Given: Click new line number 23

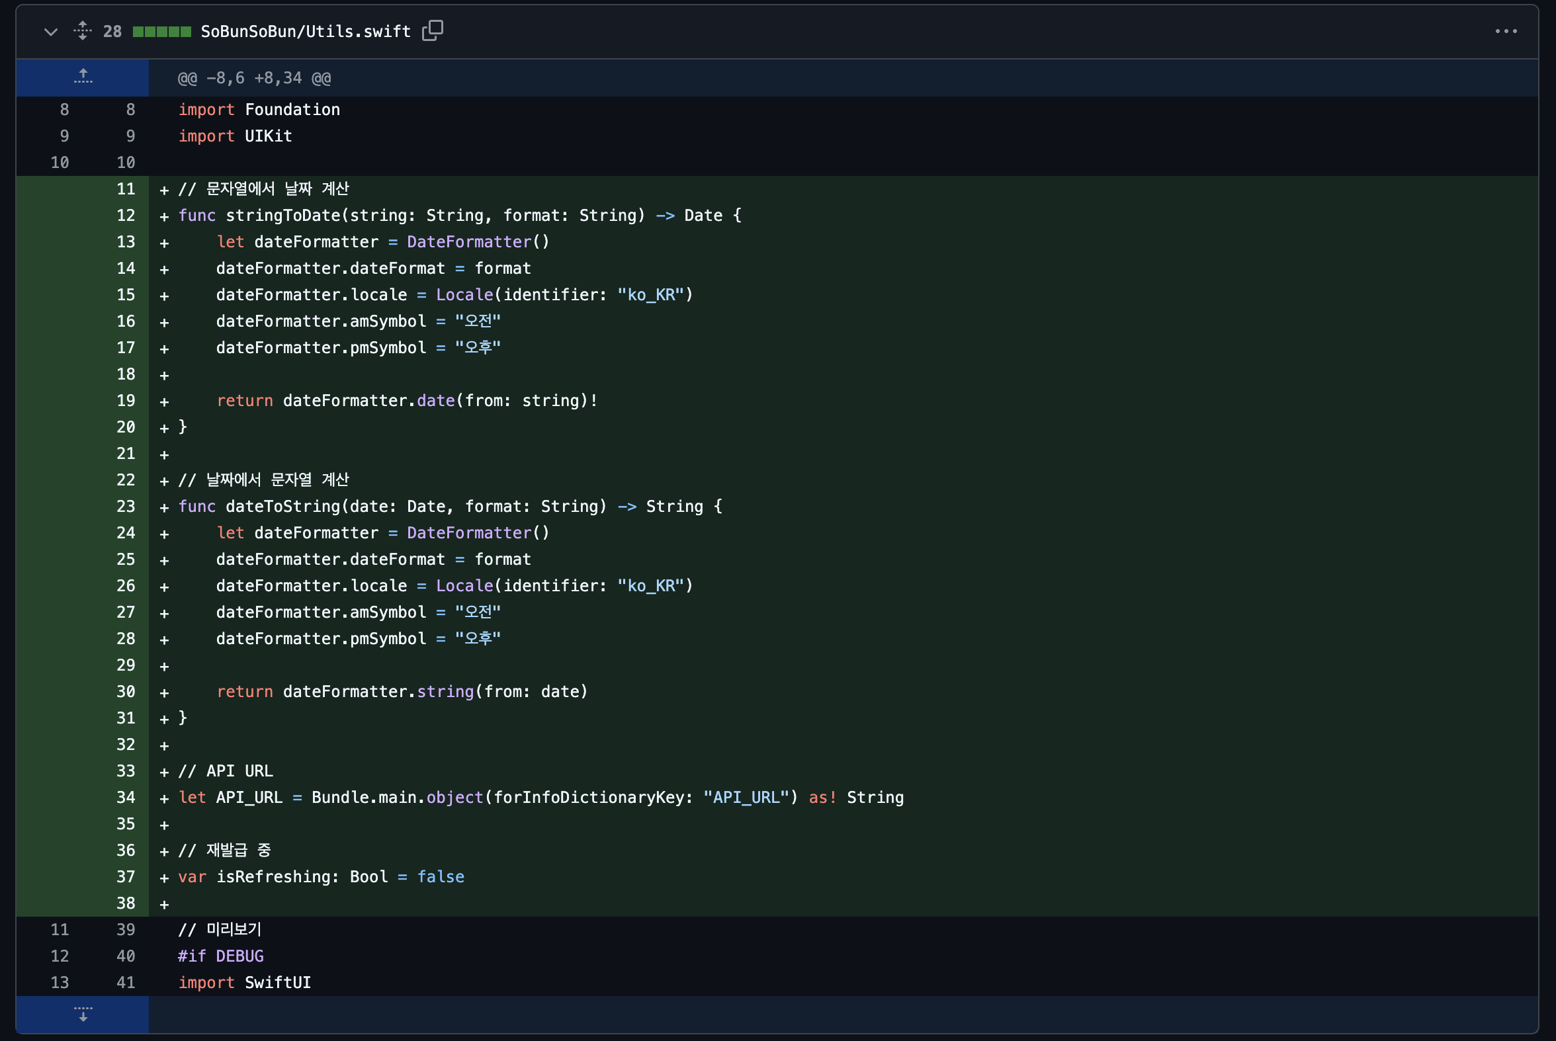Looking at the screenshot, I should point(126,507).
